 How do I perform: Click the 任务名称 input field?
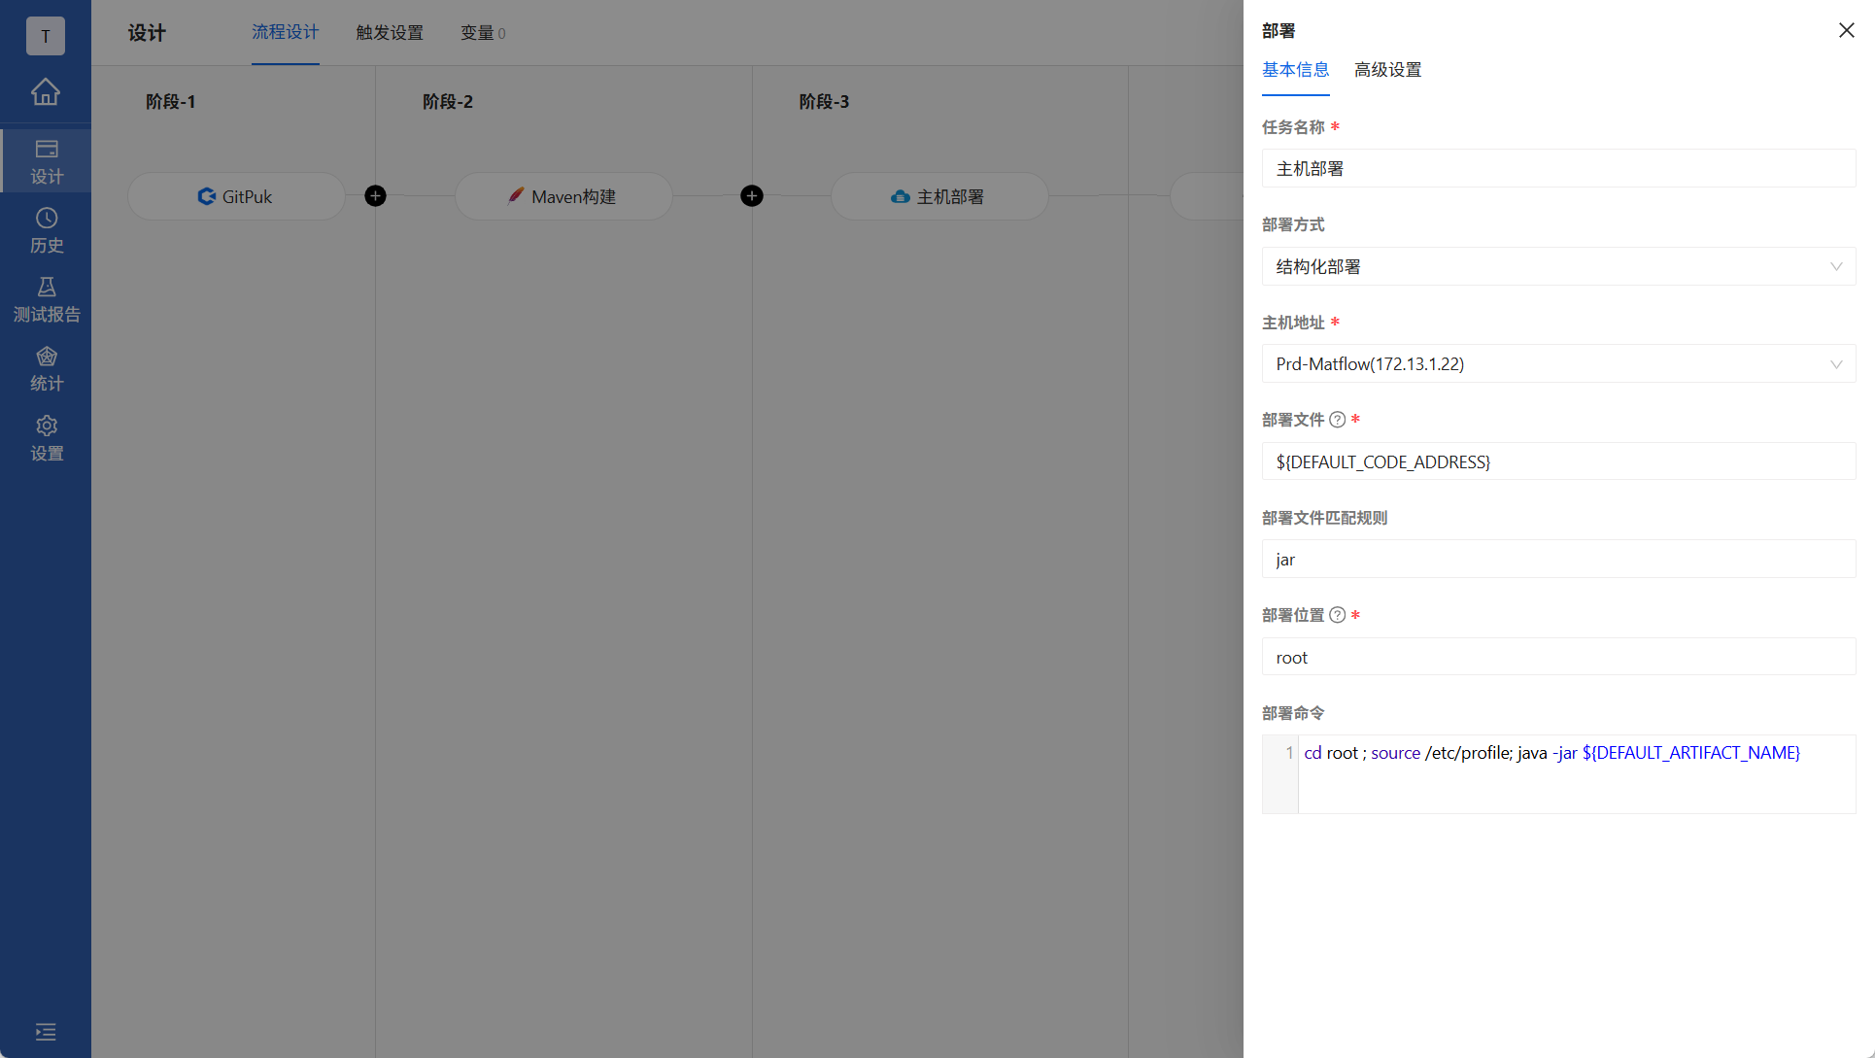click(1557, 169)
